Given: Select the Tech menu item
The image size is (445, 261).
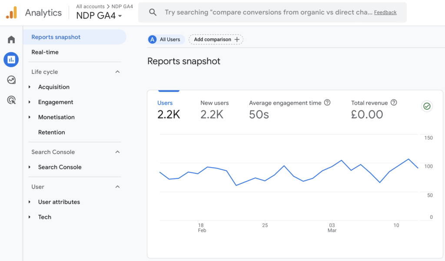Looking at the screenshot, I should tap(45, 217).
